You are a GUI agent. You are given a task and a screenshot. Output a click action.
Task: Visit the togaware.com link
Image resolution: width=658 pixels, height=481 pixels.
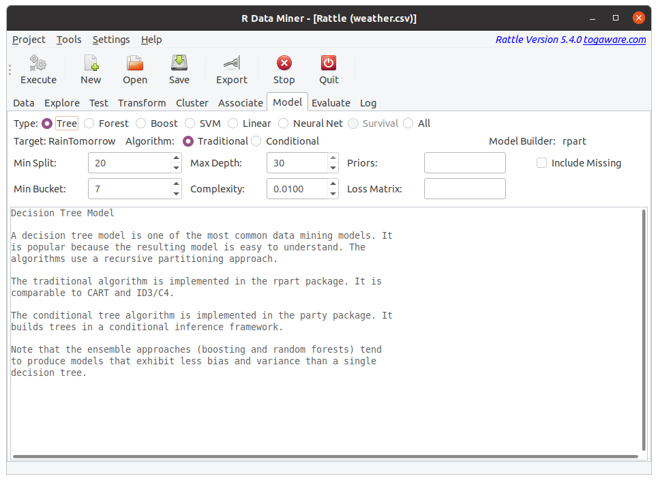point(614,40)
